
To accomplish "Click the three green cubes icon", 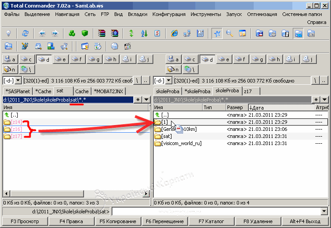I will [x=72, y=33].
